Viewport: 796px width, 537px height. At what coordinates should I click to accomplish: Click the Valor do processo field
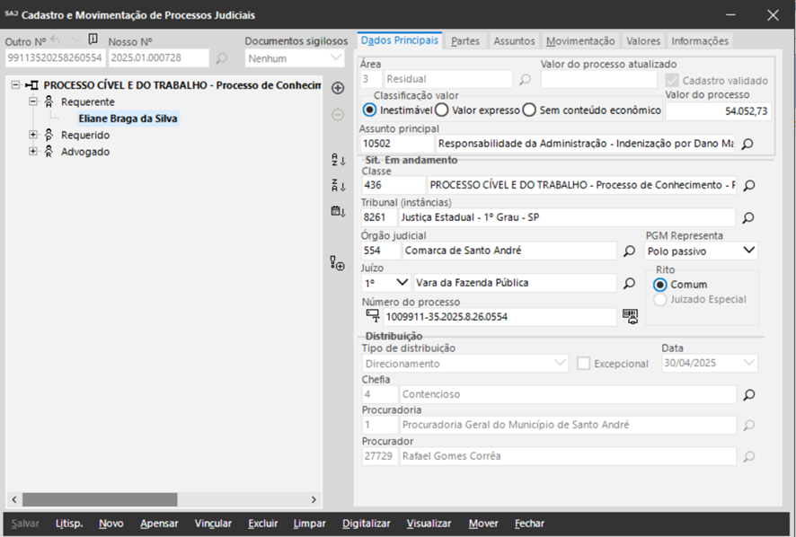pyautogui.click(x=718, y=110)
